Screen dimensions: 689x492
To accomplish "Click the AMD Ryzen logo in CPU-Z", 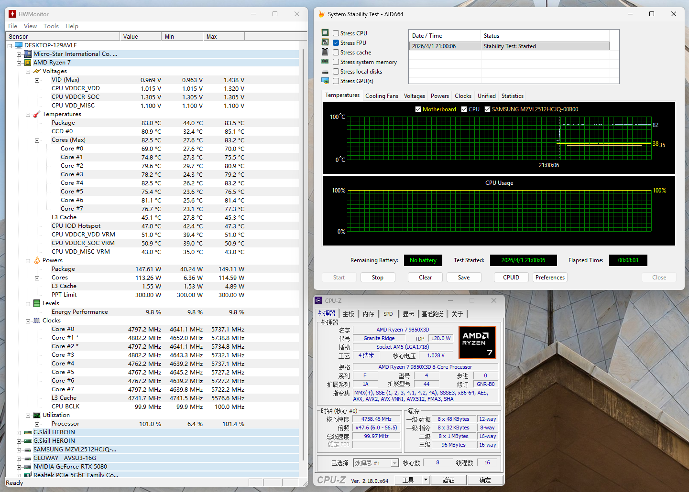I will click(477, 342).
